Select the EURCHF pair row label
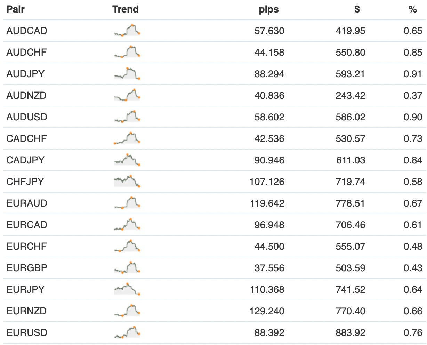 26,246
